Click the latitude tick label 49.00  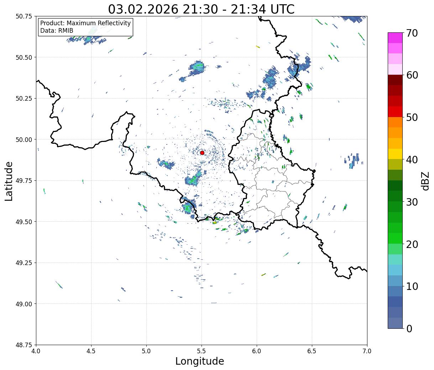[x=24, y=304]
